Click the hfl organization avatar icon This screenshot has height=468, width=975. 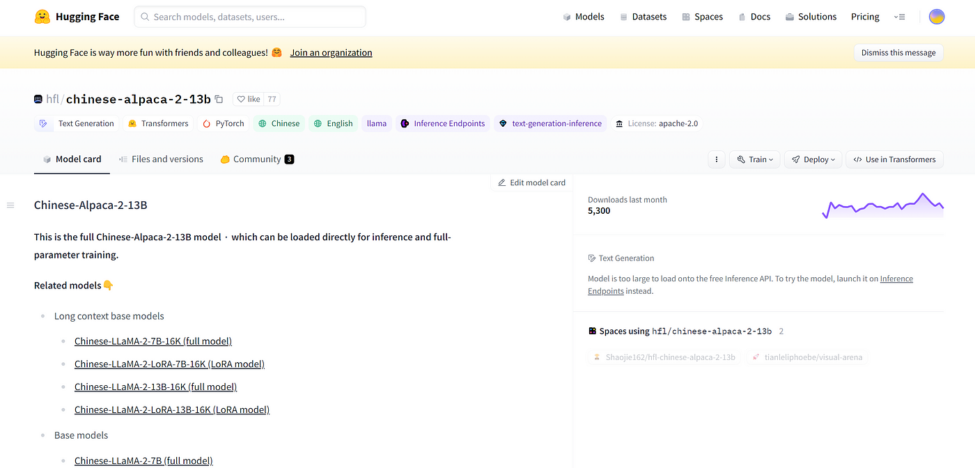(38, 100)
